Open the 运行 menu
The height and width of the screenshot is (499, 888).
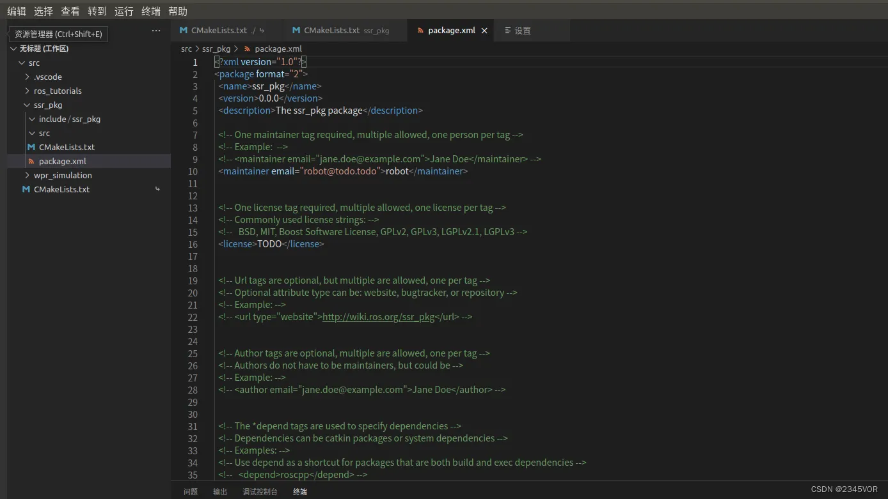(x=124, y=11)
